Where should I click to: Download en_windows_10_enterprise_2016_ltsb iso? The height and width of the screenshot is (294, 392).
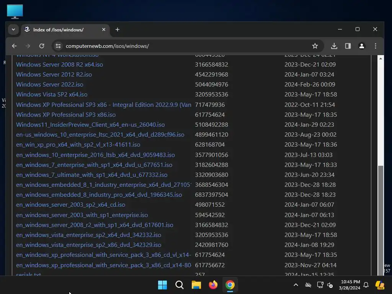coord(95,155)
